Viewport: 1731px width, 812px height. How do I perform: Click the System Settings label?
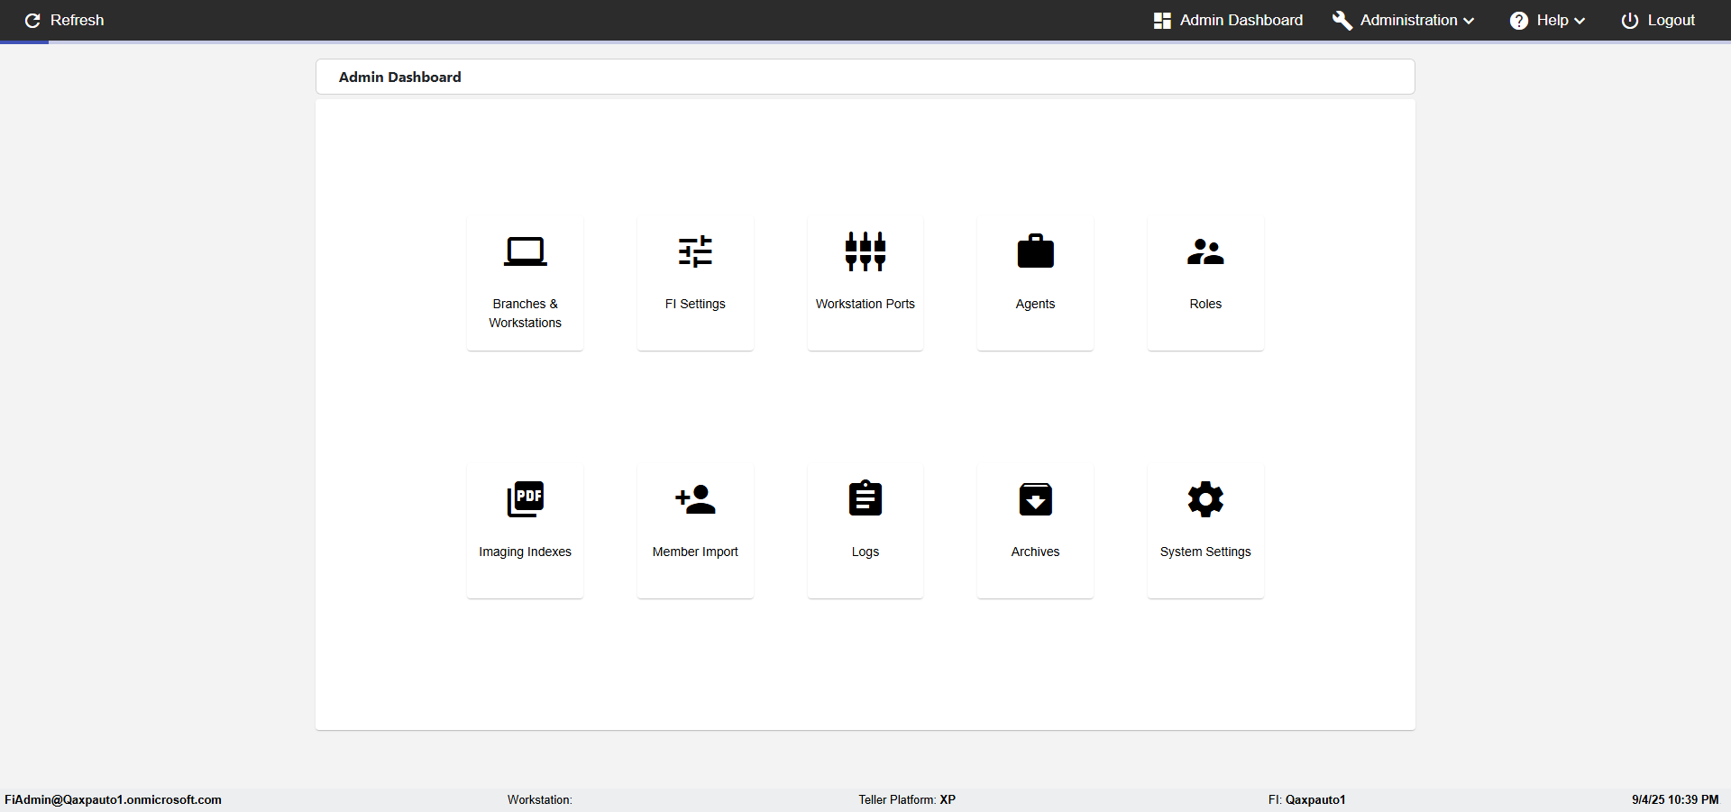[1205, 552]
